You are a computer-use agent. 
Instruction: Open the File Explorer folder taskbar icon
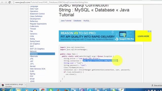point(19,90)
